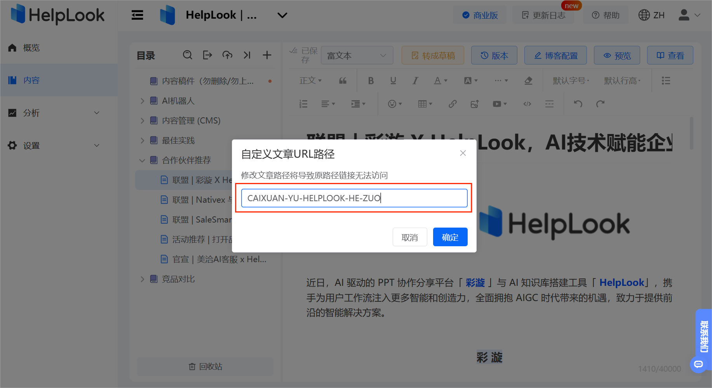Expand the AI机器人 folder

[142, 101]
